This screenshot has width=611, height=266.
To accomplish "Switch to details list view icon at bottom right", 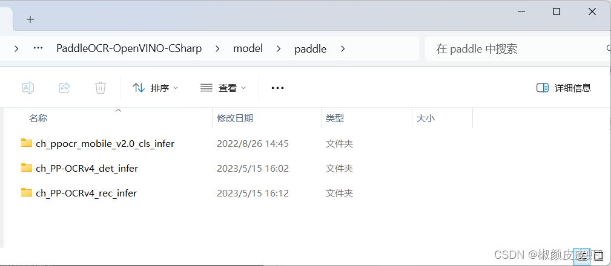I will 582,256.
